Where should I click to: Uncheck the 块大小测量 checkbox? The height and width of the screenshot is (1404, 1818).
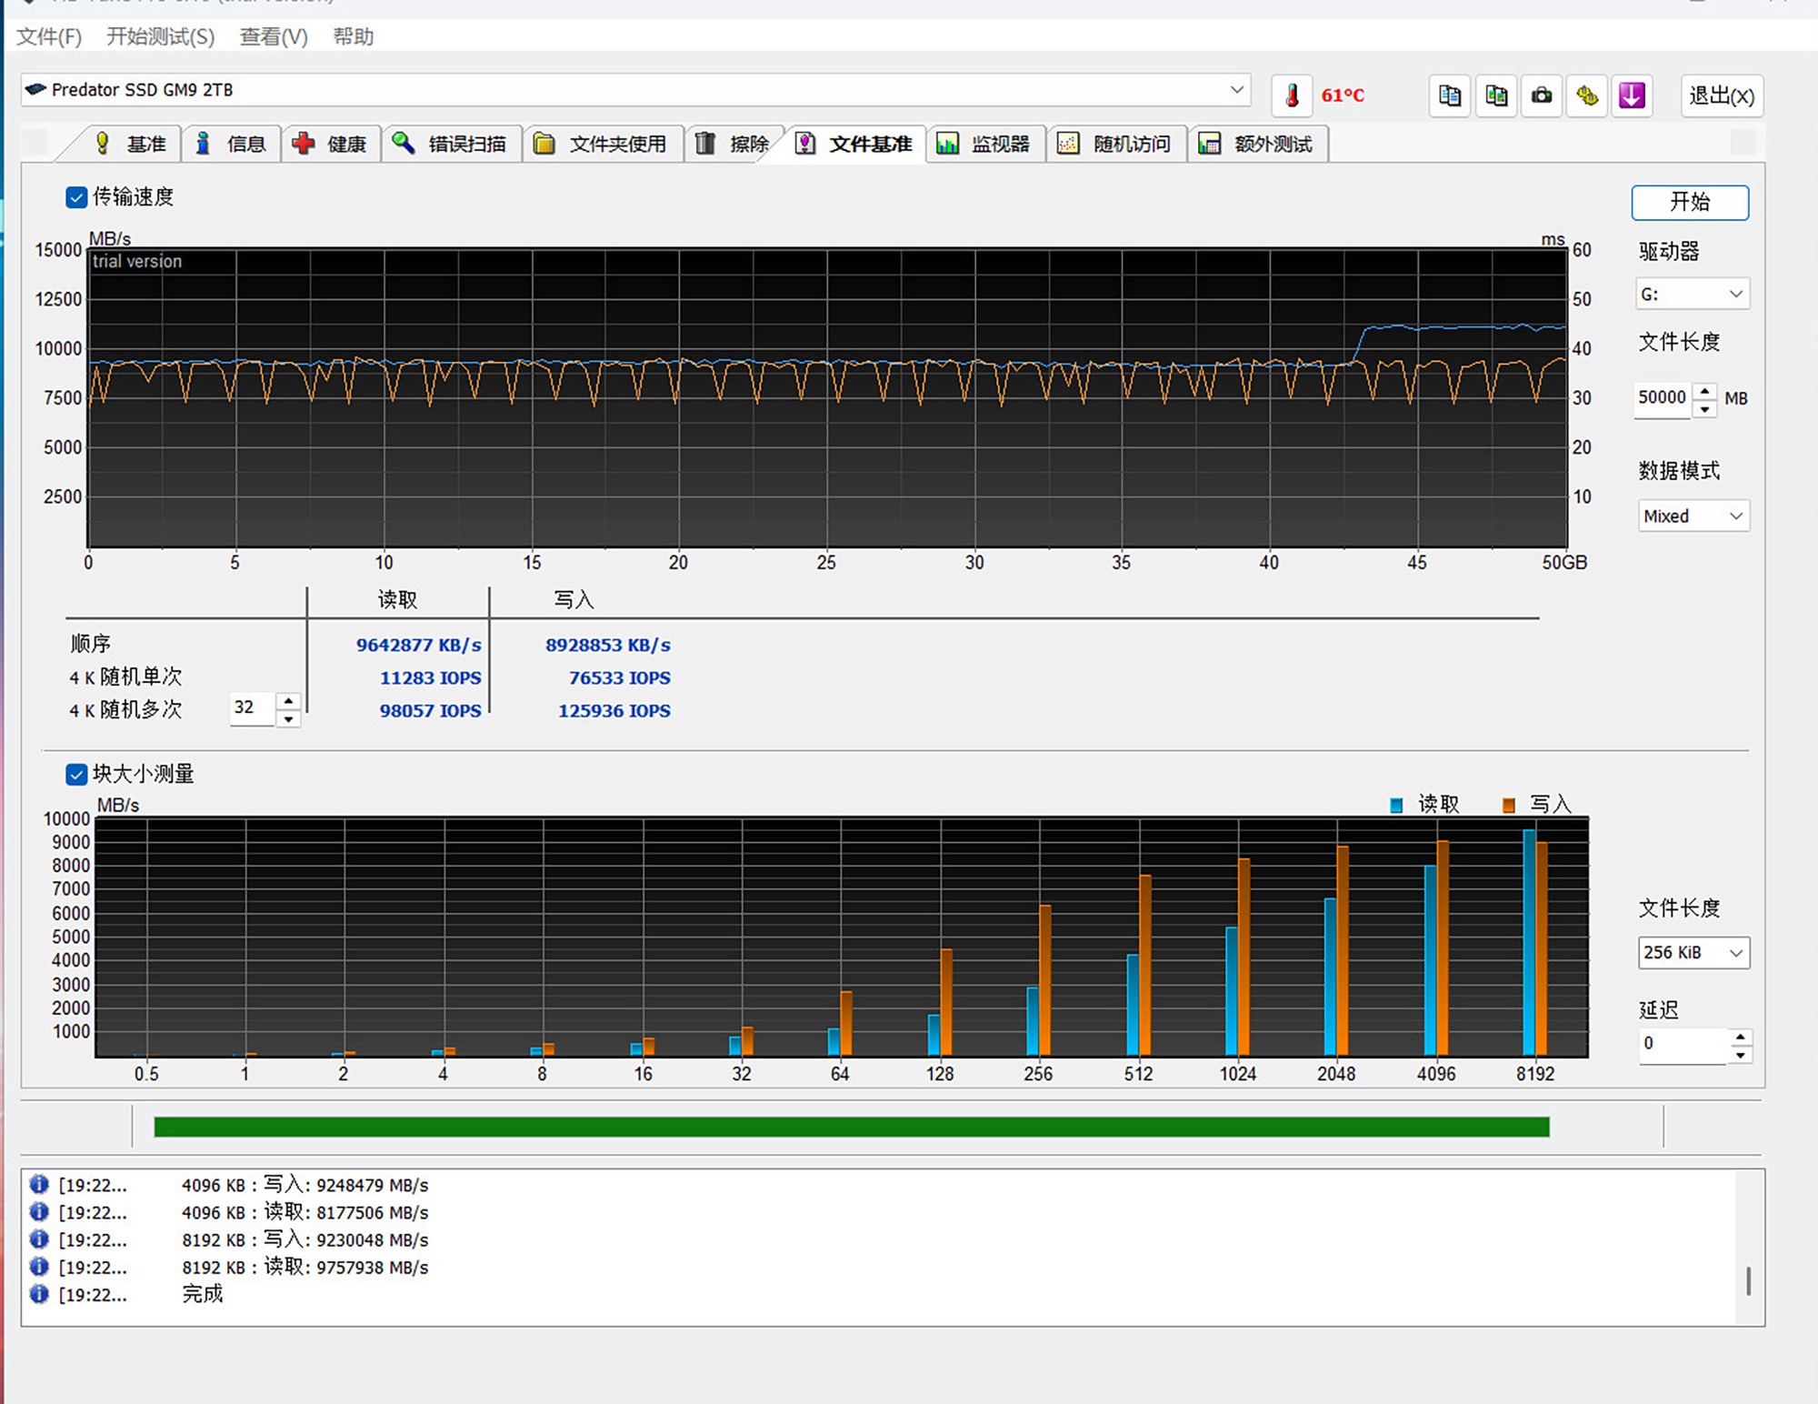pos(76,775)
